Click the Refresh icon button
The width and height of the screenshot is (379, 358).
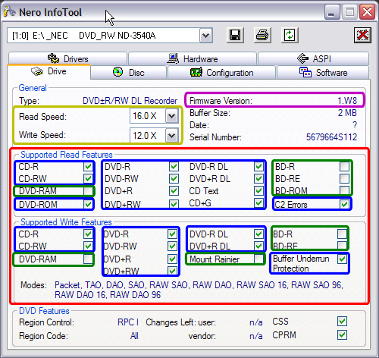290,35
